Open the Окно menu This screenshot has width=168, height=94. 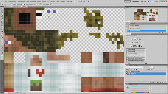tap(58, 2)
